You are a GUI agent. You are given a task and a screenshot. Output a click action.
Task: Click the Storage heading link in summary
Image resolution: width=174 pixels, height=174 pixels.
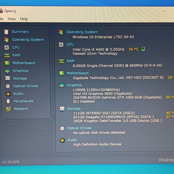click(74, 109)
